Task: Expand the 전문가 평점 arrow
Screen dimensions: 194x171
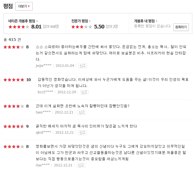Action: pos(90,21)
